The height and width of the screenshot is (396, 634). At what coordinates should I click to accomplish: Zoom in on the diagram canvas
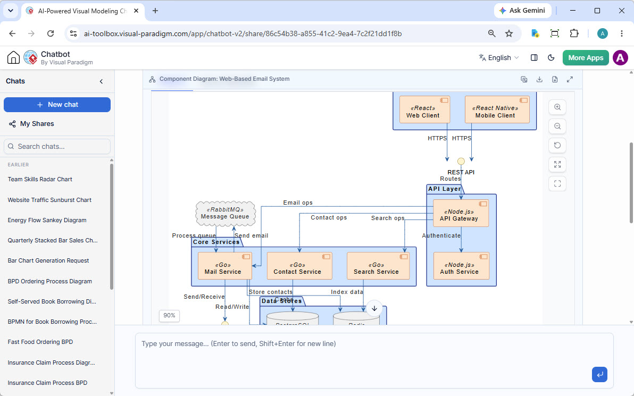(557, 107)
